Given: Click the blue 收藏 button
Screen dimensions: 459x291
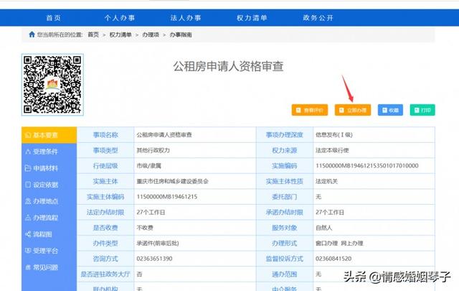Looking at the screenshot, I should (390, 110).
